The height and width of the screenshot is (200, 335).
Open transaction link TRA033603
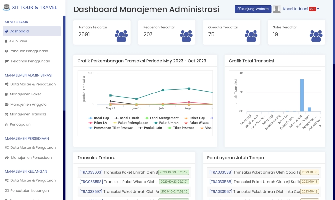[91, 172]
